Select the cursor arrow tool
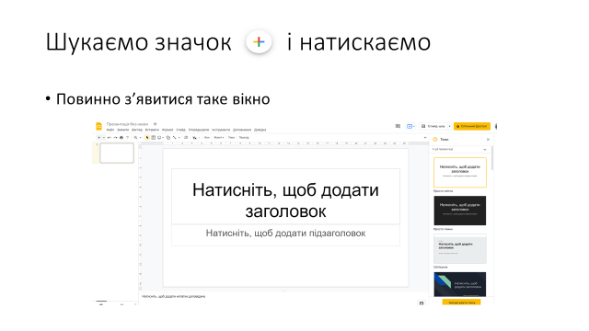 coord(147,137)
